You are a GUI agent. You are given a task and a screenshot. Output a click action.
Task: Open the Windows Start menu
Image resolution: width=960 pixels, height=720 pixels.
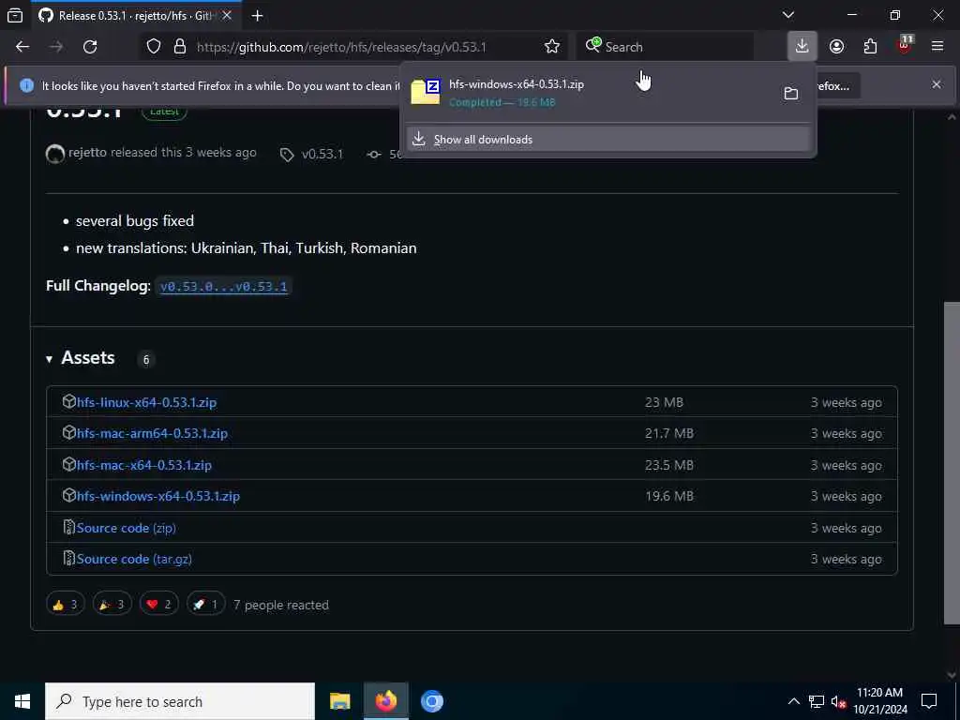(22, 701)
